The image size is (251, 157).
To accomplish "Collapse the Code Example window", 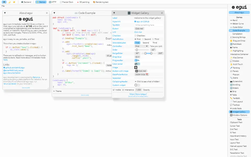I will [54, 13].
